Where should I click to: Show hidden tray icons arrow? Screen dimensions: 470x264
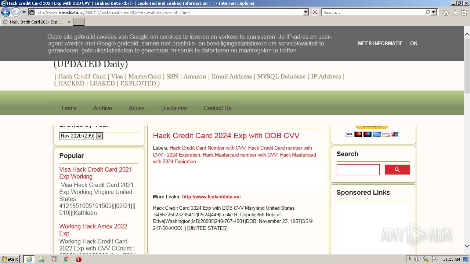click(x=409, y=259)
